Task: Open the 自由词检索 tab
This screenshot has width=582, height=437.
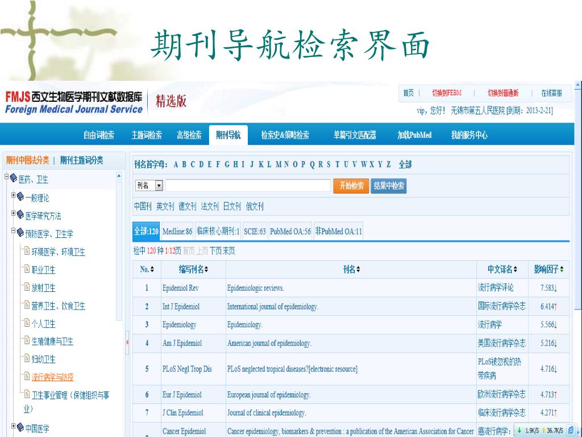Action: (99, 135)
